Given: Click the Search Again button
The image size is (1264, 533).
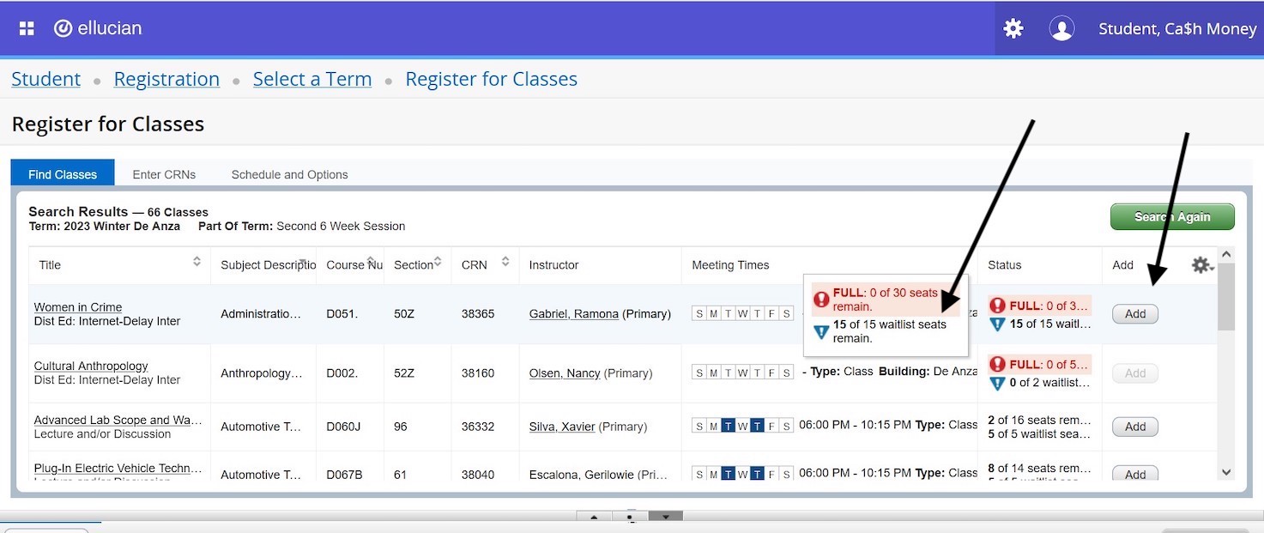Looking at the screenshot, I should point(1171,217).
